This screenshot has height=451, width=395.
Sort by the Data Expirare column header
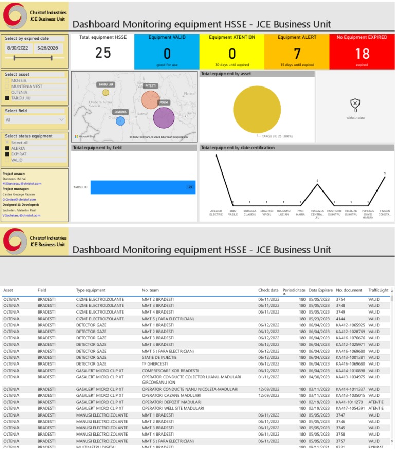[320, 290]
